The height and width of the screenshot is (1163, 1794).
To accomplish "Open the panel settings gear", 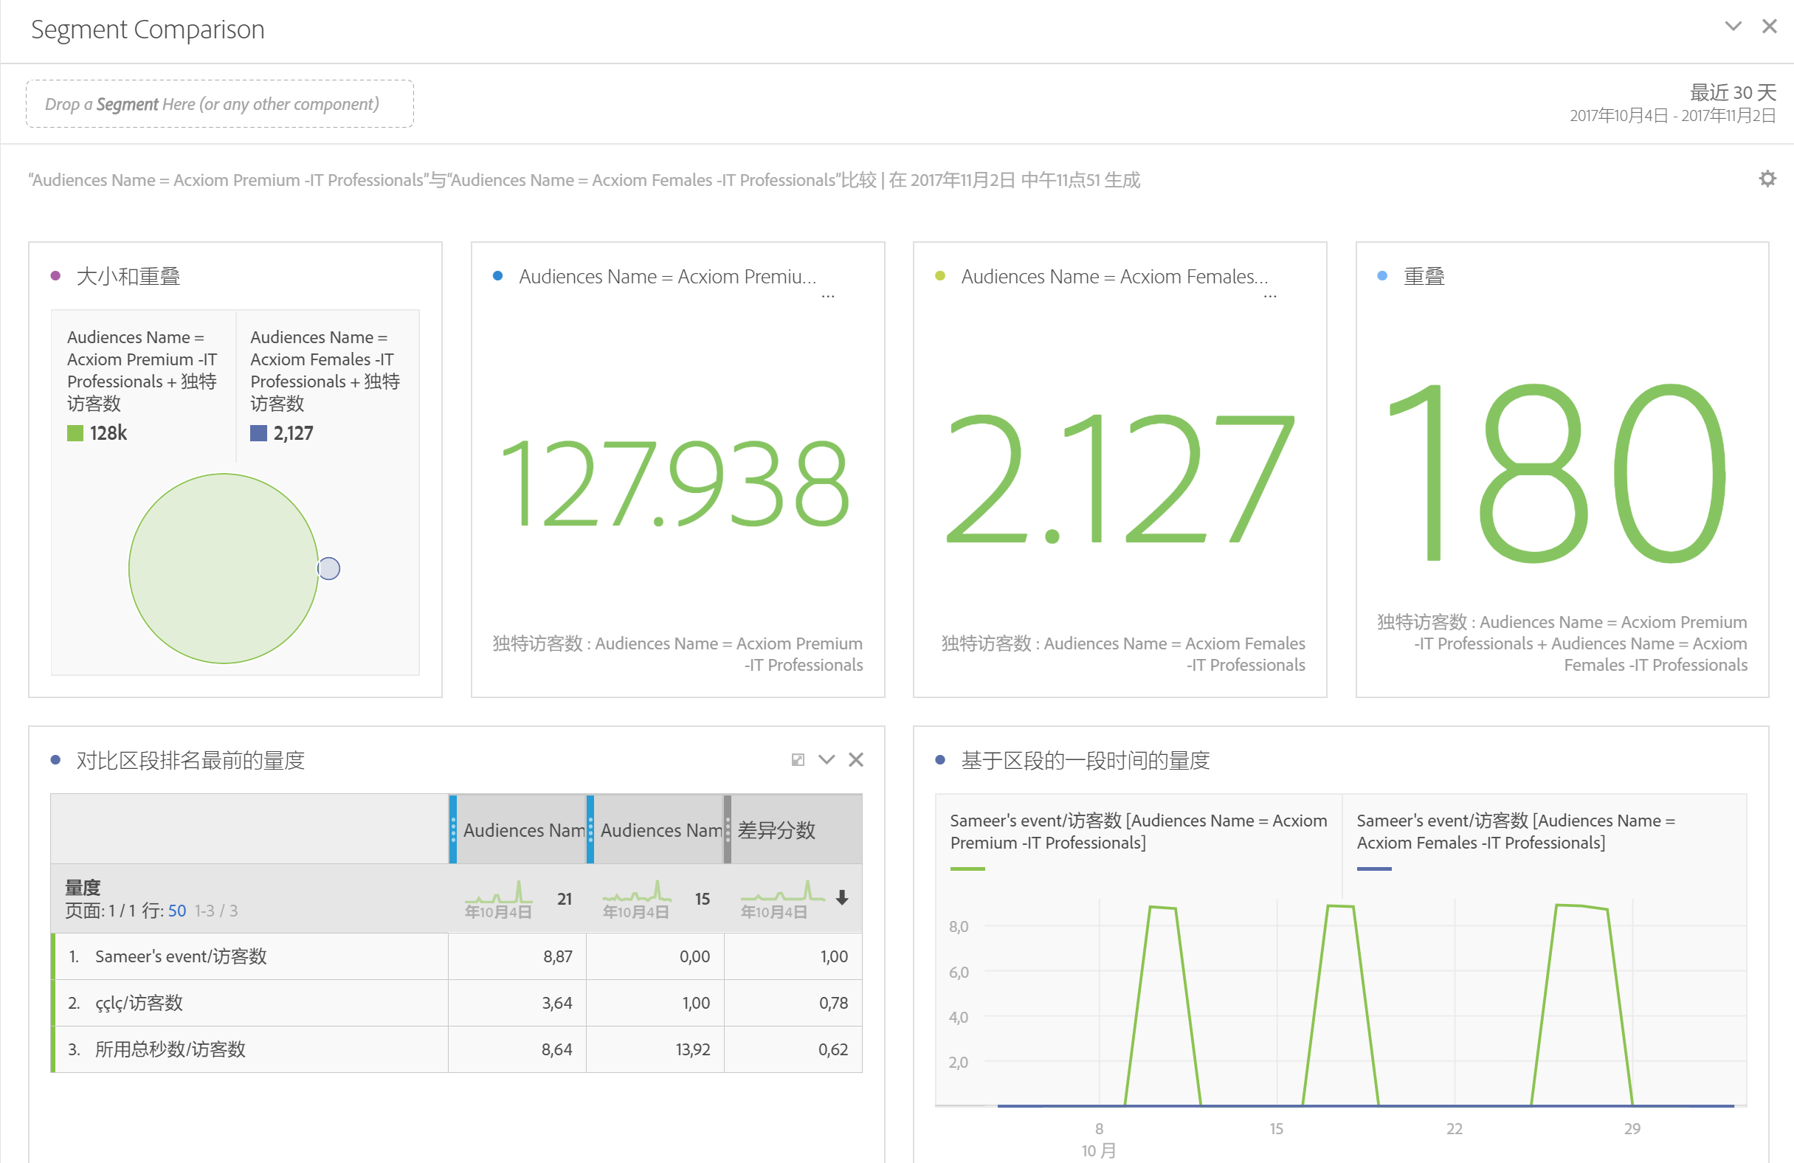I will [x=1767, y=179].
